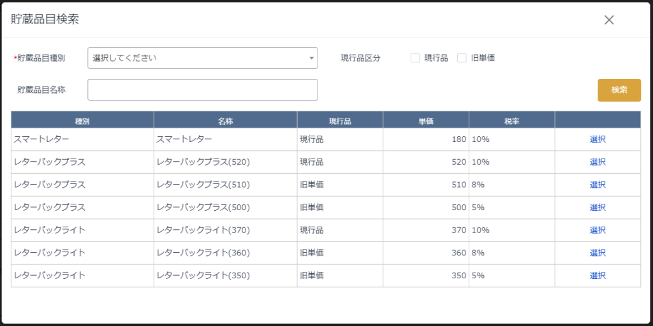The height and width of the screenshot is (326, 653).
Task: Click the 現行品 column header
Action: 340,120
